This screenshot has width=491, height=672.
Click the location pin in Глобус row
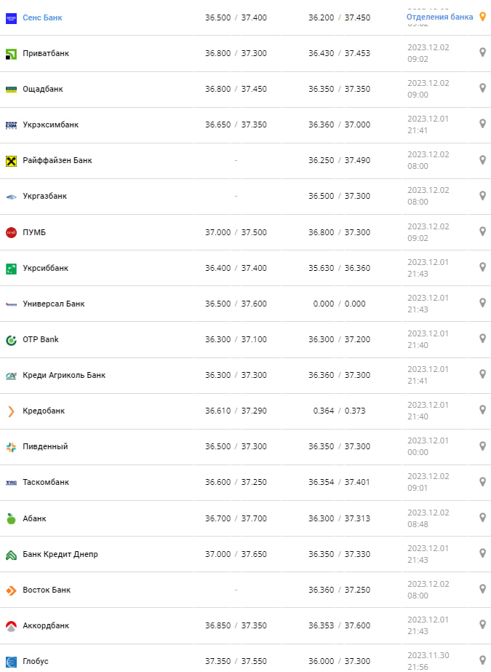tap(482, 660)
